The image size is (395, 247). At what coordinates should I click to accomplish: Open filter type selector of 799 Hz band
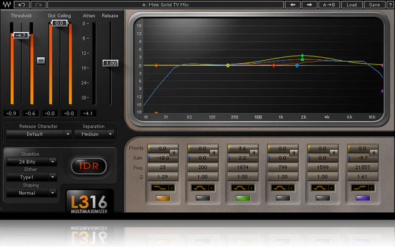click(283, 188)
